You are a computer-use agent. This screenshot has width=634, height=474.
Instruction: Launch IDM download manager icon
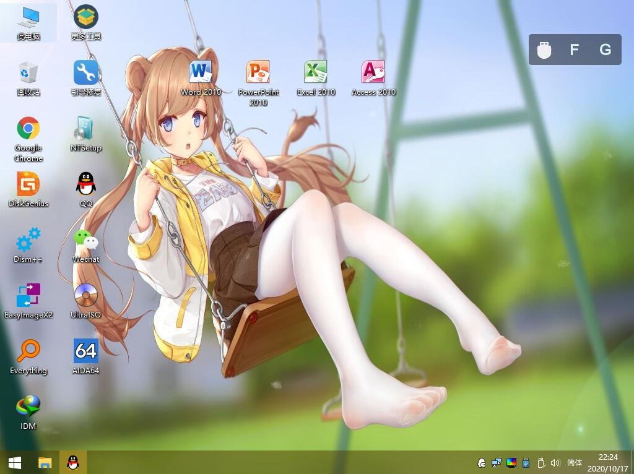(x=28, y=413)
